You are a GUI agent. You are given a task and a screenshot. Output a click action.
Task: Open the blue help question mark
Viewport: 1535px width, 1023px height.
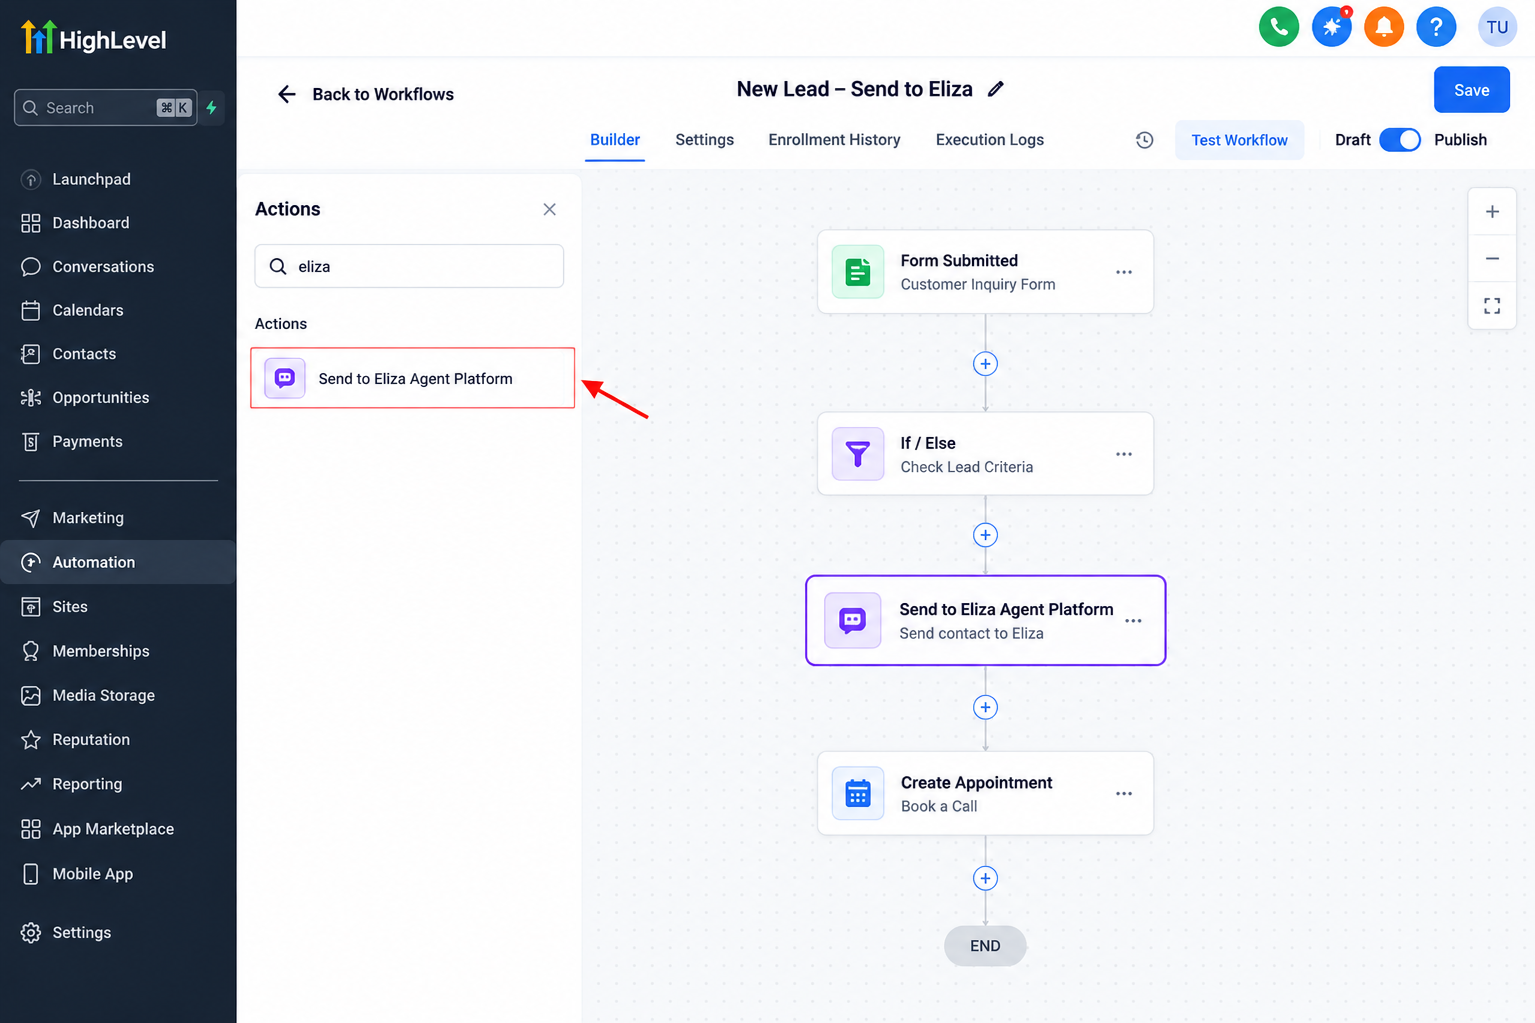pos(1436,27)
